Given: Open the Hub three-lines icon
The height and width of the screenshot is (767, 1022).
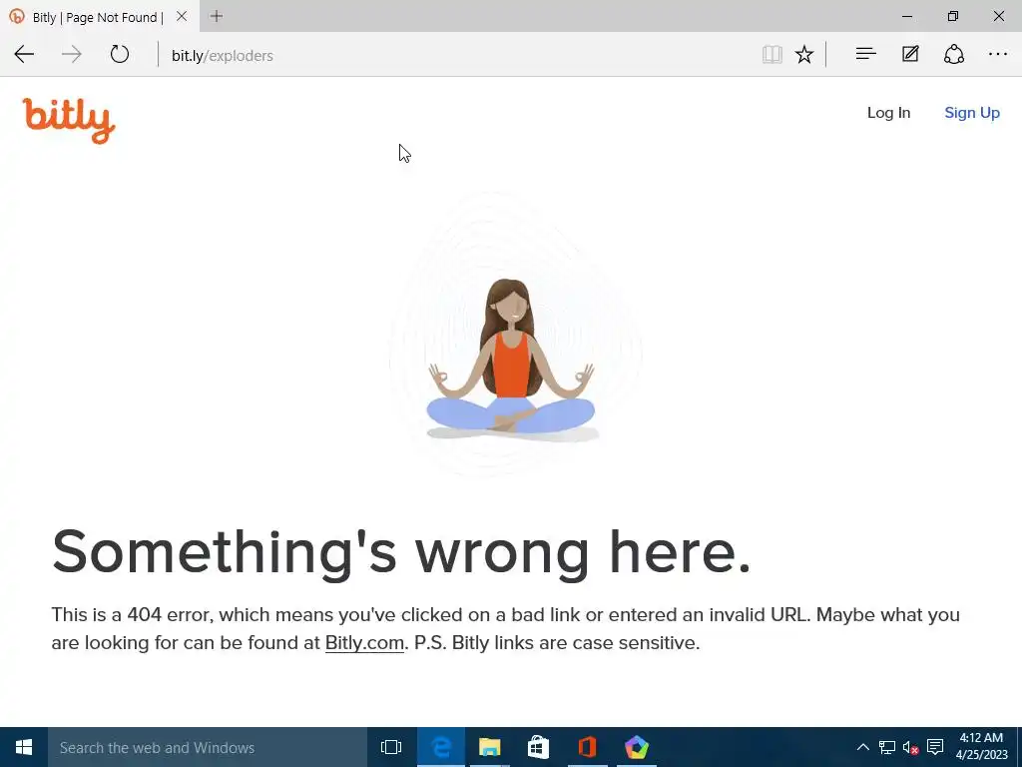Looking at the screenshot, I should [x=865, y=54].
